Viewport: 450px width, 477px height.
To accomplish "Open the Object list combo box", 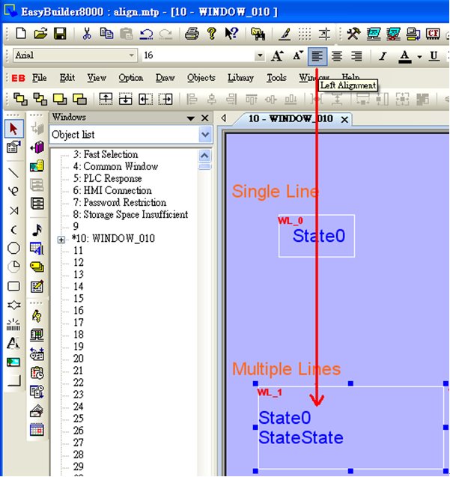I will (x=131, y=134).
